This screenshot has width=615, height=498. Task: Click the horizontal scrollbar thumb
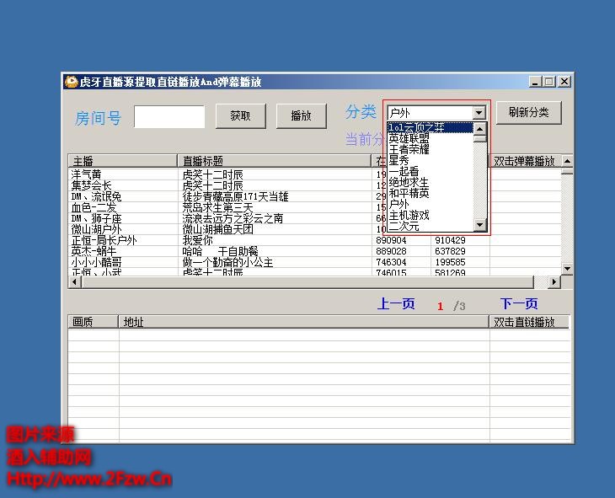pos(307,281)
